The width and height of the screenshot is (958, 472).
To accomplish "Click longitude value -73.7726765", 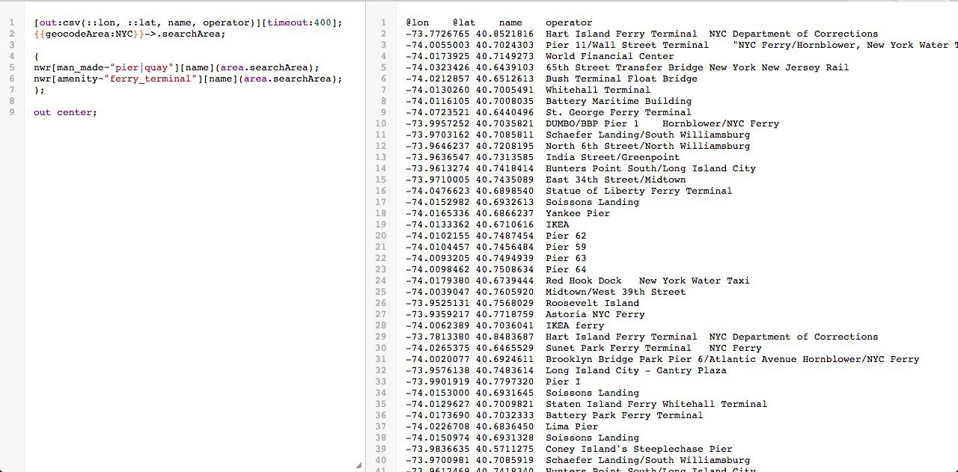I will pos(438,34).
